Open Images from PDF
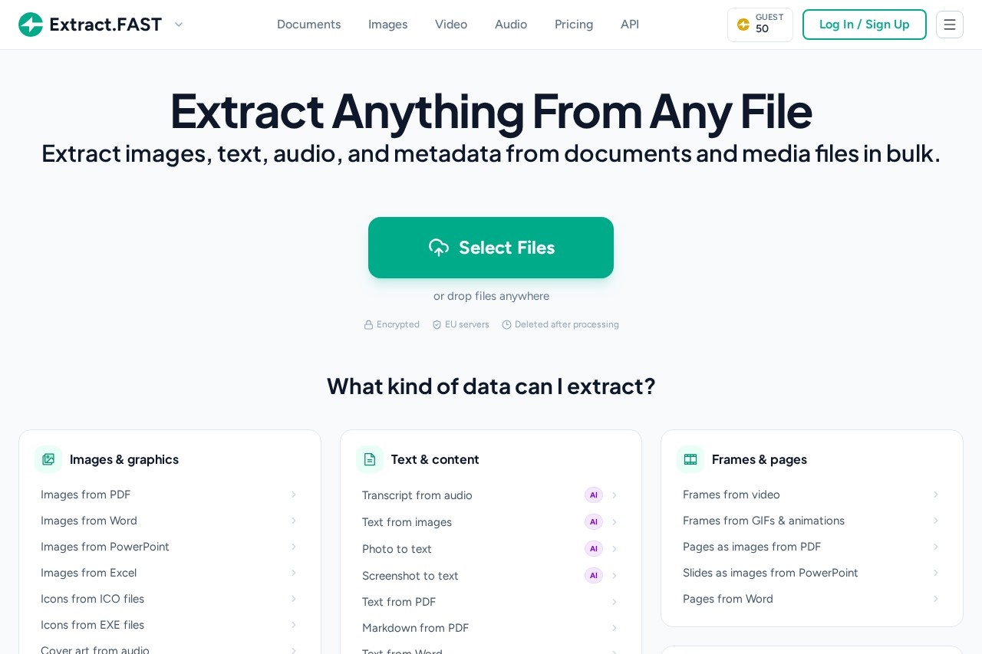982x654 pixels. 170,495
